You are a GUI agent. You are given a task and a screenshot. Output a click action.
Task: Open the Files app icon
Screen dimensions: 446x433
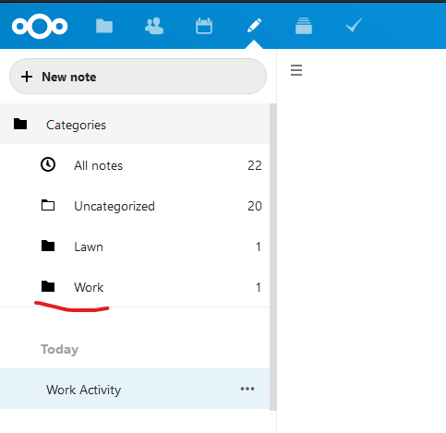coord(104,26)
